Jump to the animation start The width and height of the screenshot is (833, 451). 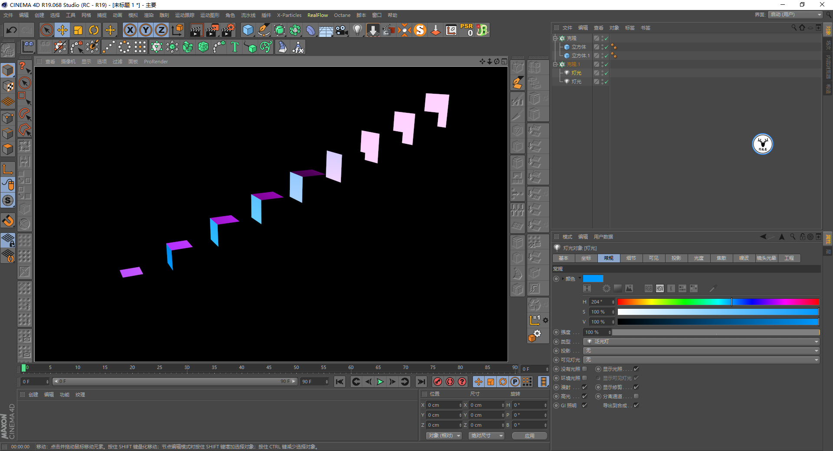pyautogui.click(x=340, y=382)
